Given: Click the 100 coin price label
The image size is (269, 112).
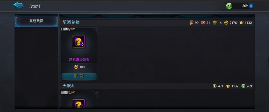Looking at the screenshot, I should [x=80, y=67].
